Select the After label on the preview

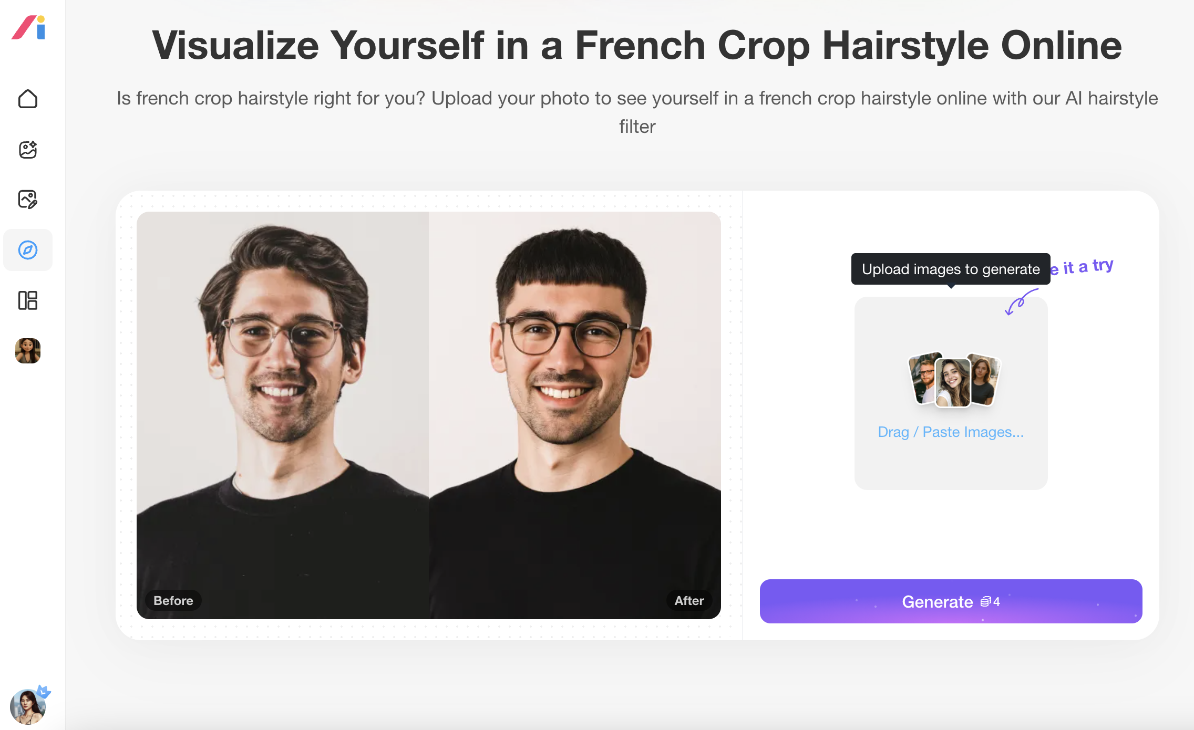tap(689, 601)
